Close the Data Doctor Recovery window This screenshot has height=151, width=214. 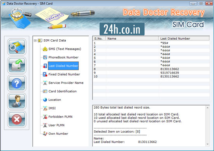pos(209,4)
